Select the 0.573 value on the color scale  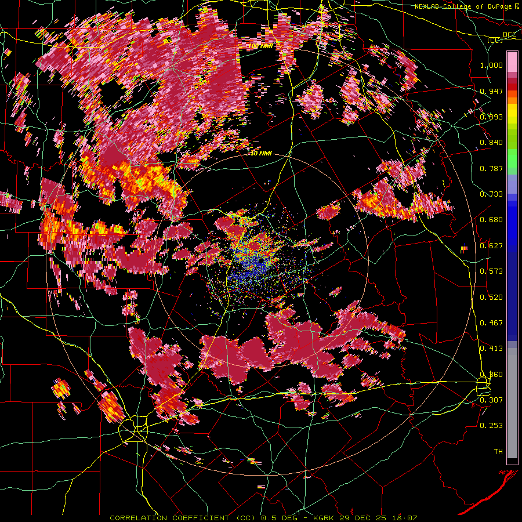pyautogui.click(x=491, y=271)
